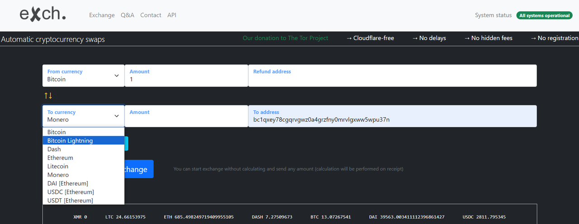Choose Monero in the open list
The width and height of the screenshot is (579, 224).
click(x=83, y=175)
